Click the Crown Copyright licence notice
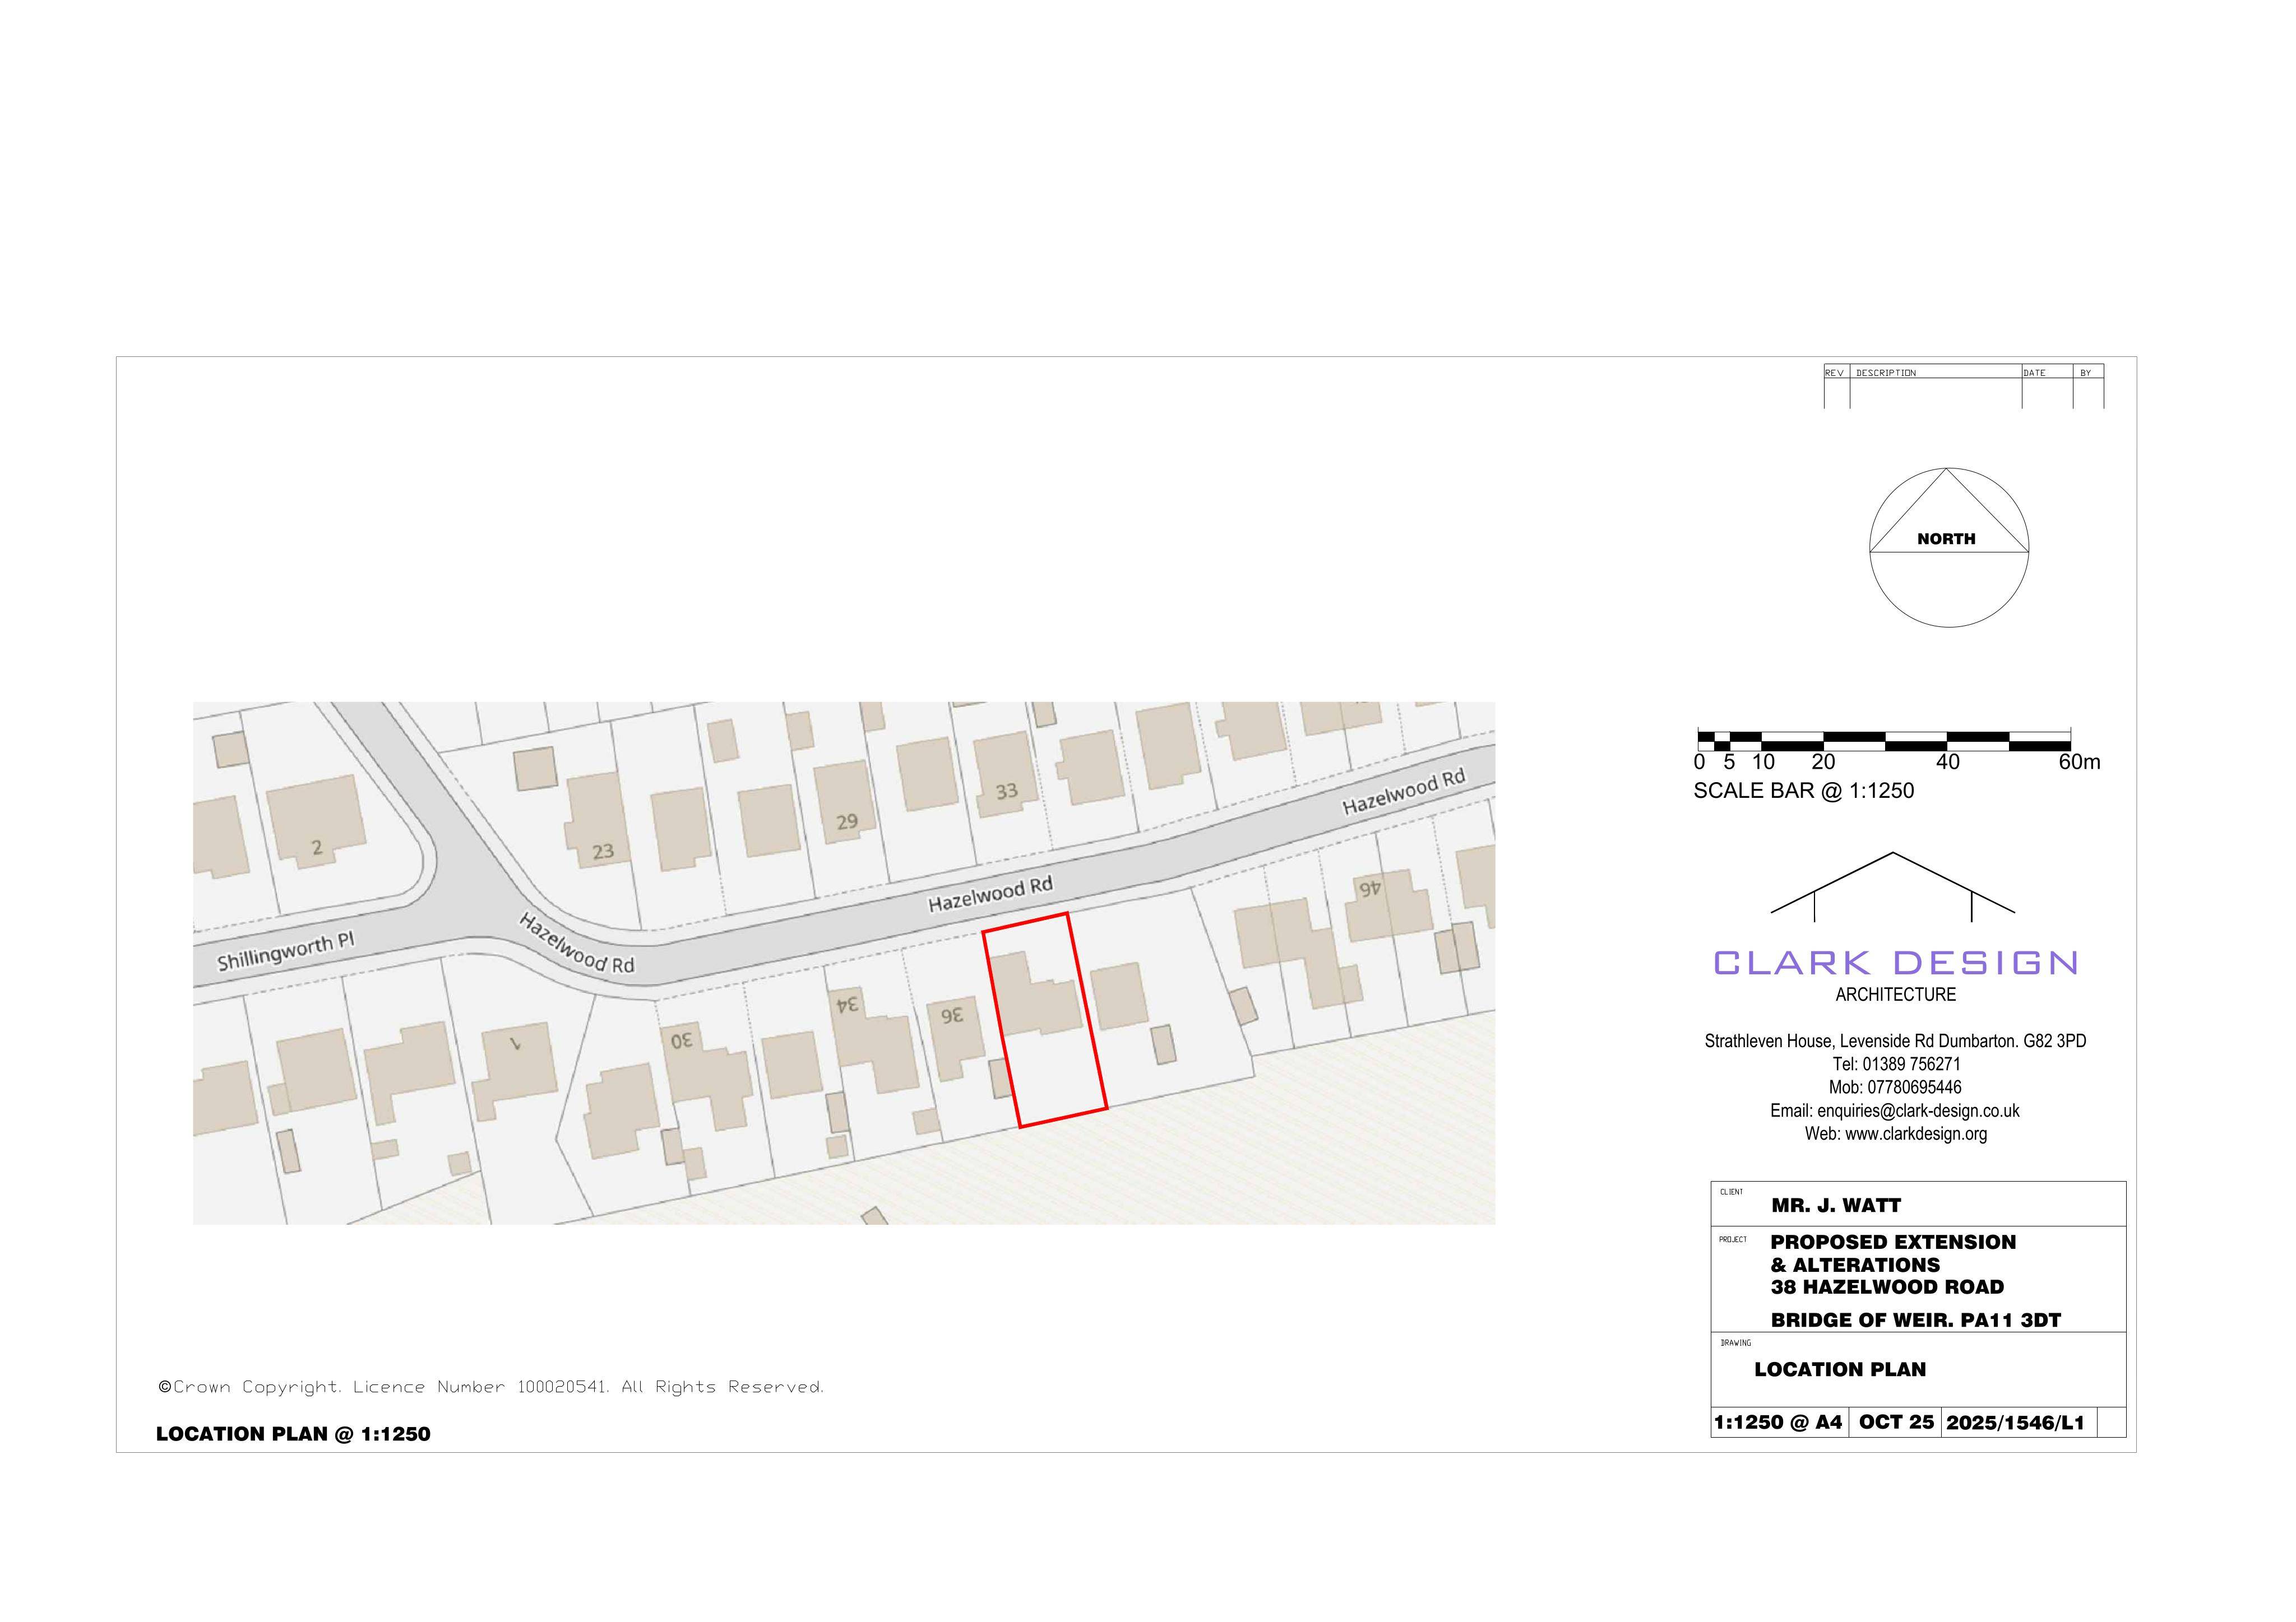2296x1622 pixels. point(491,1387)
